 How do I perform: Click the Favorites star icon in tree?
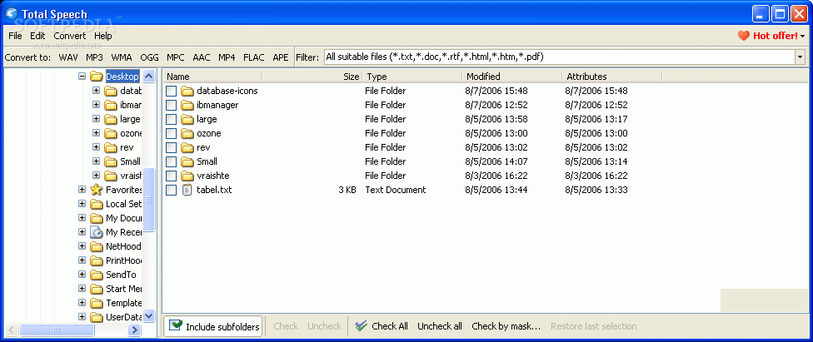(x=97, y=190)
